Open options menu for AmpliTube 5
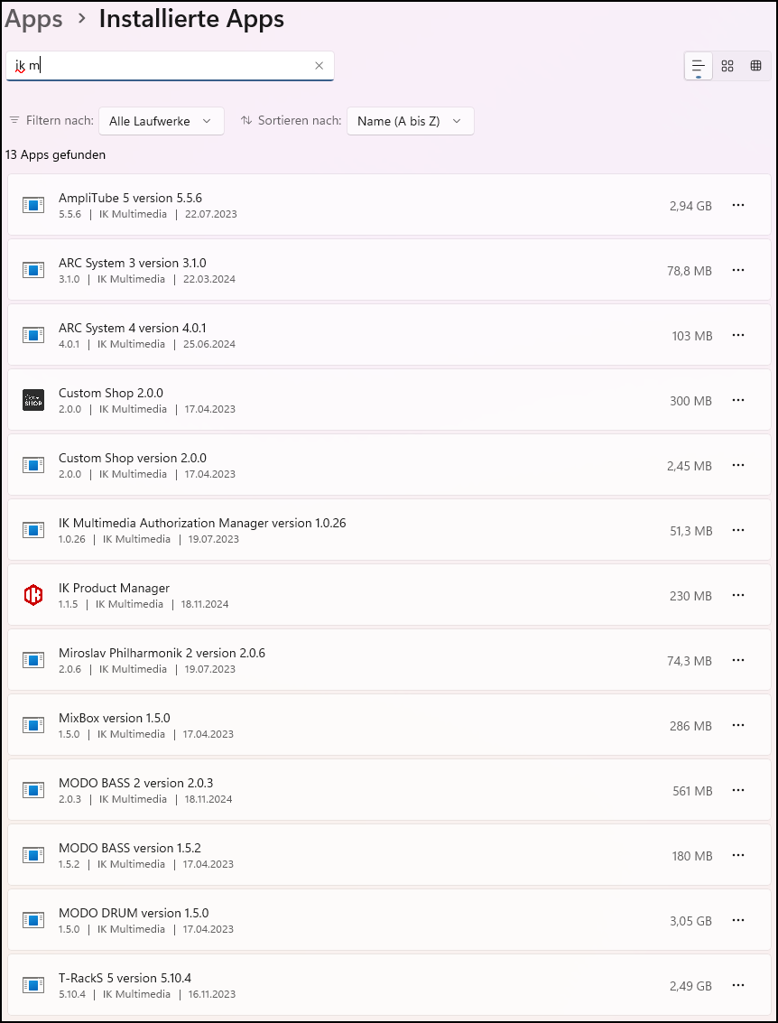This screenshot has height=1023, width=778. pos(738,205)
